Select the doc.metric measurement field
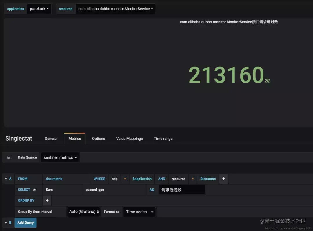This screenshot has width=313, height=231. click(x=66, y=179)
